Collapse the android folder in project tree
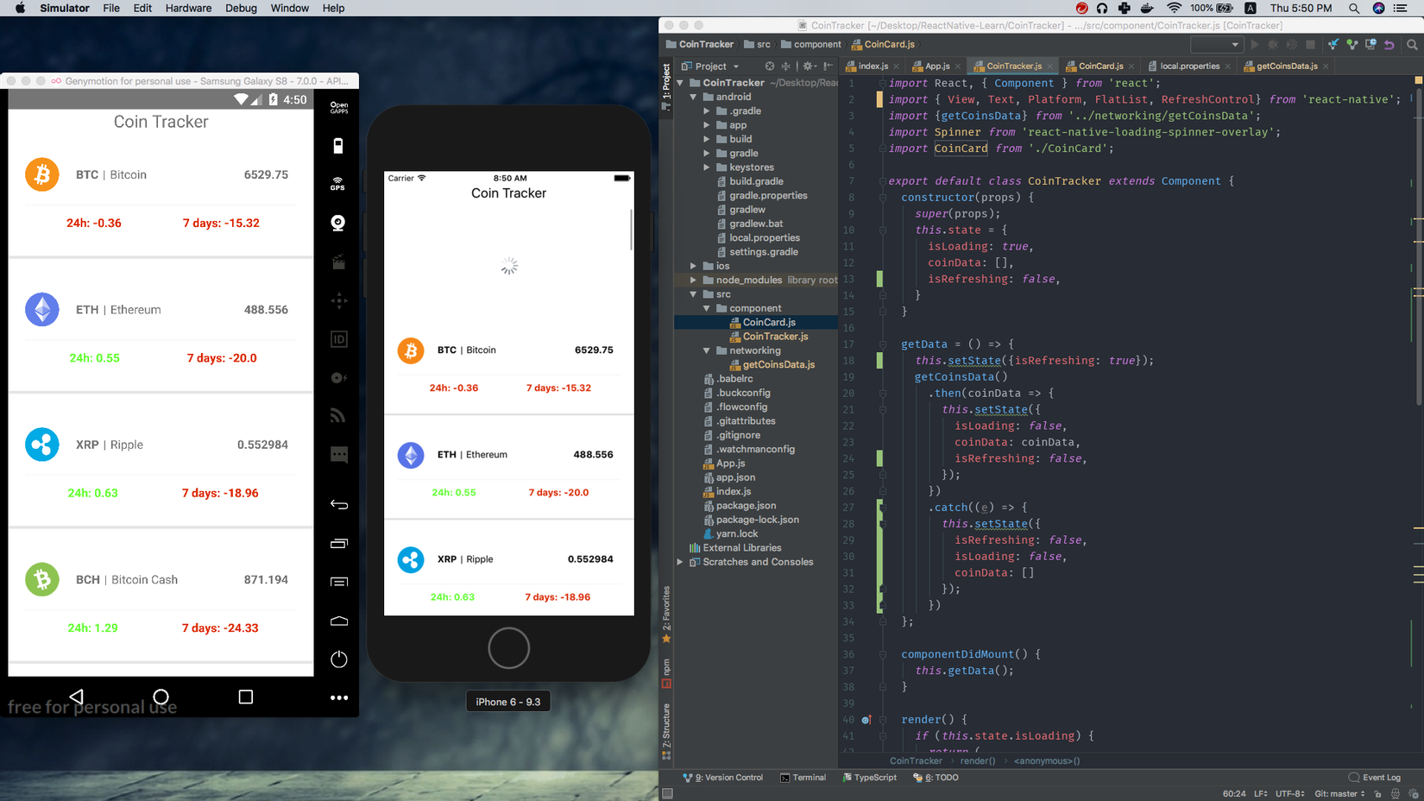 point(693,98)
